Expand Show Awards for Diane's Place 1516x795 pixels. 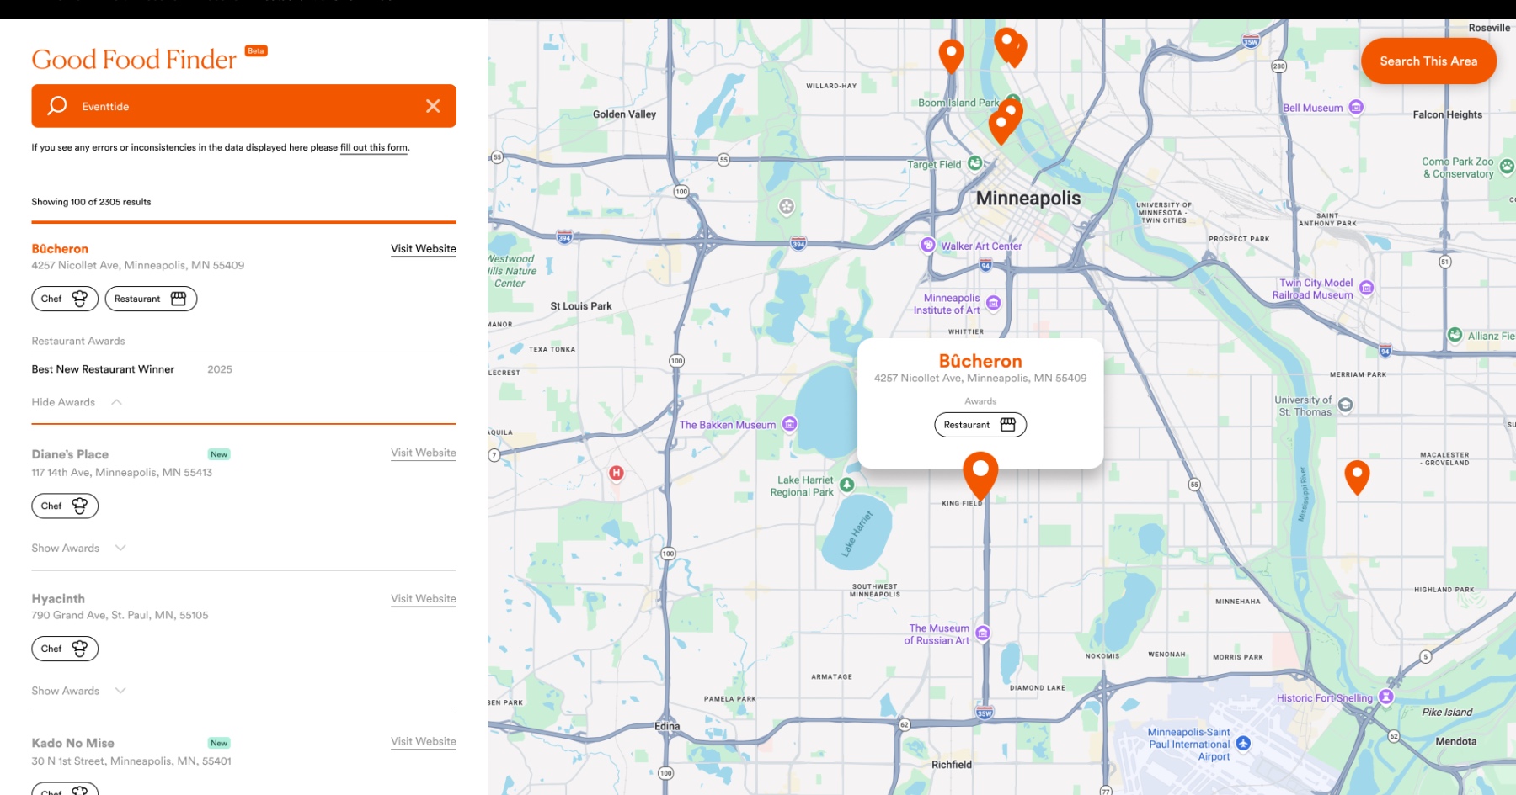point(120,548)
